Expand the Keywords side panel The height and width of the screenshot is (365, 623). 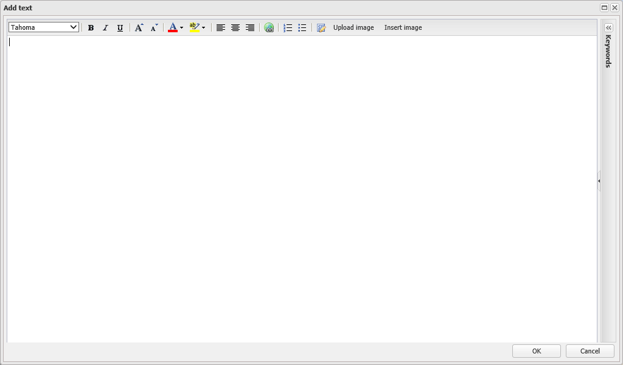pyautogui.click(x=608, y=28)
